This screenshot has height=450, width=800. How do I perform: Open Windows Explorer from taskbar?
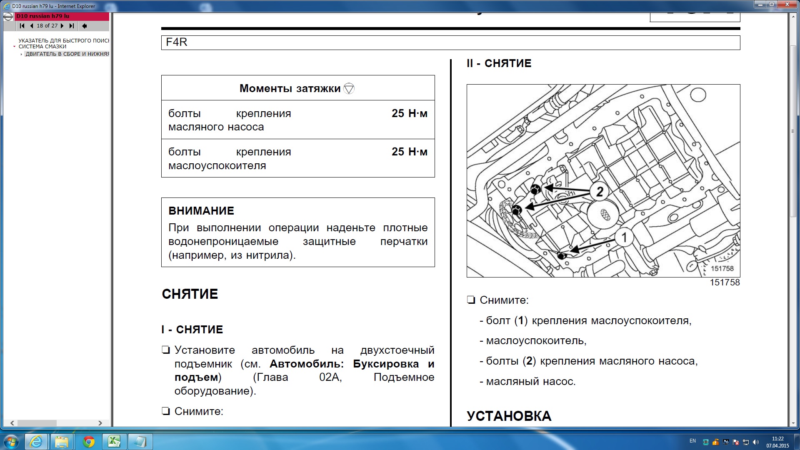(x=62, y=442)
